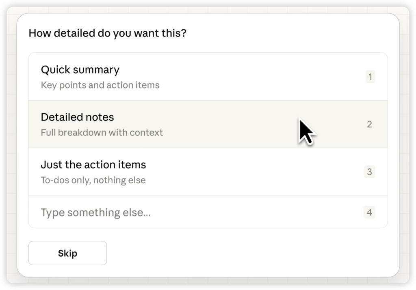
Task: Click the Full breakdown with context subtitle
Action: [x=102, y=133]
